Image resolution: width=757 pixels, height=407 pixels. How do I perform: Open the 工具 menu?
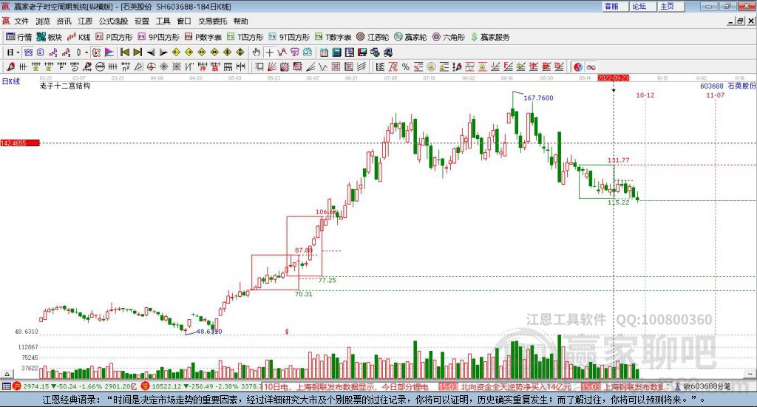(163, 21)
